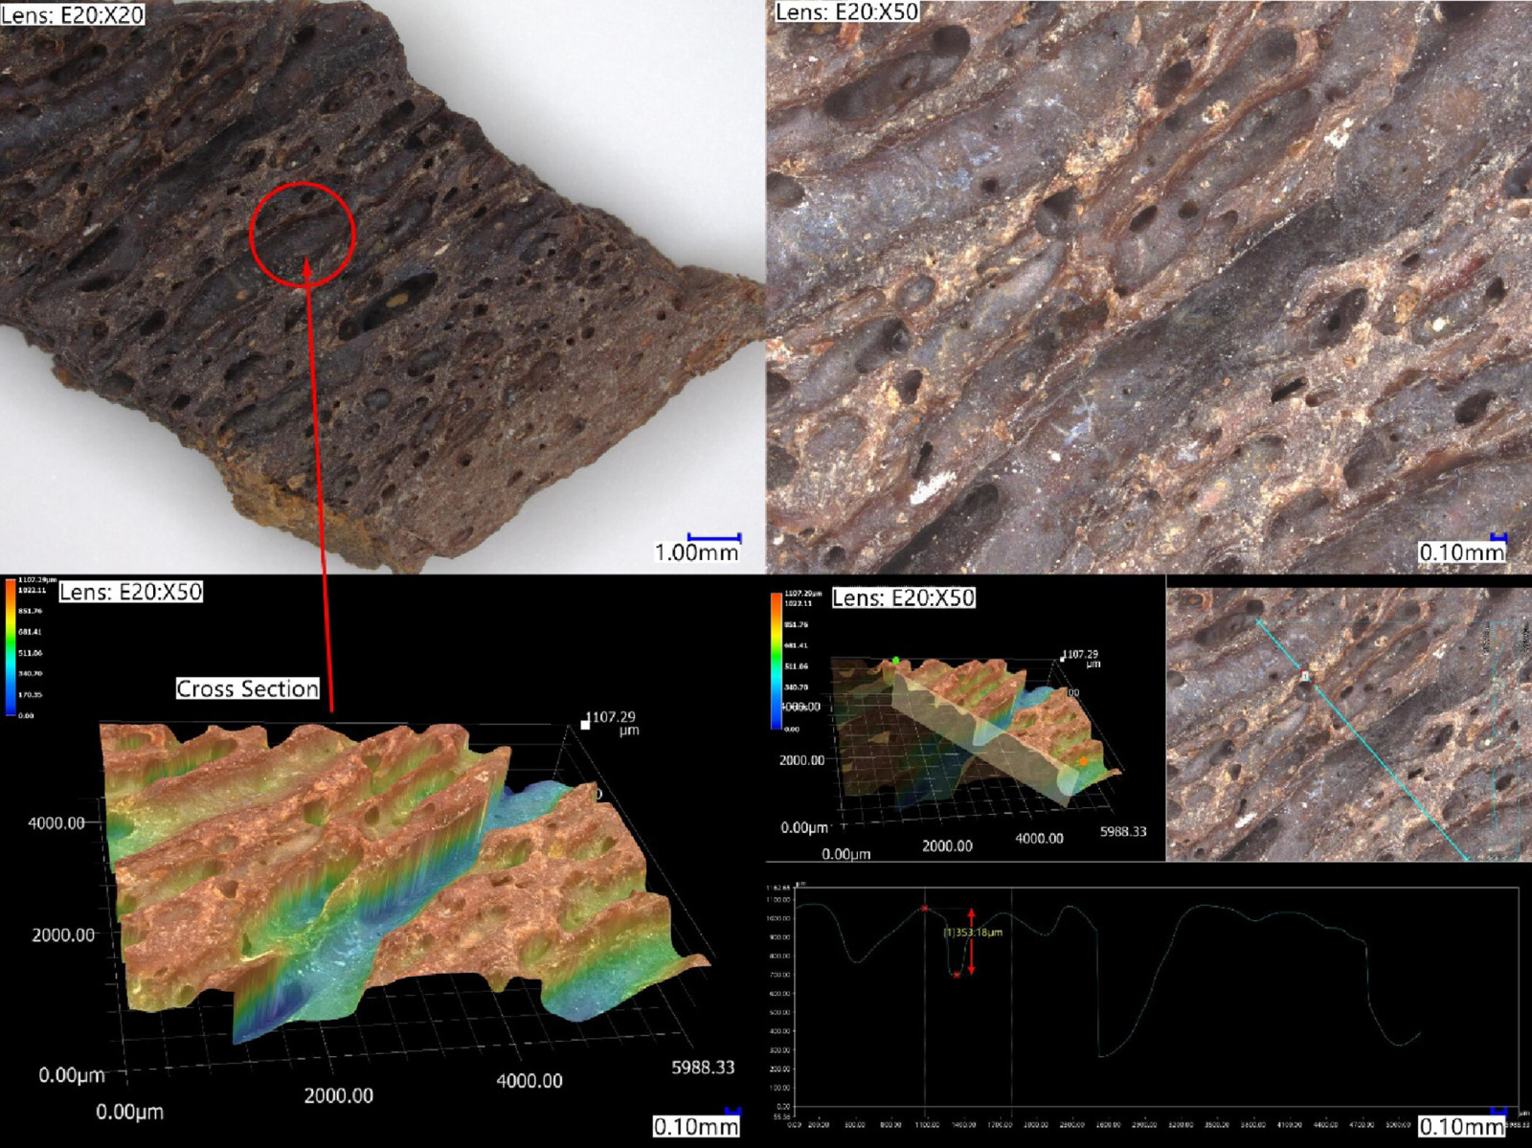This screenshot has height=1148, width=1532.
Task: Select upper red X marker on profile curve
Action: pos(925,909)
